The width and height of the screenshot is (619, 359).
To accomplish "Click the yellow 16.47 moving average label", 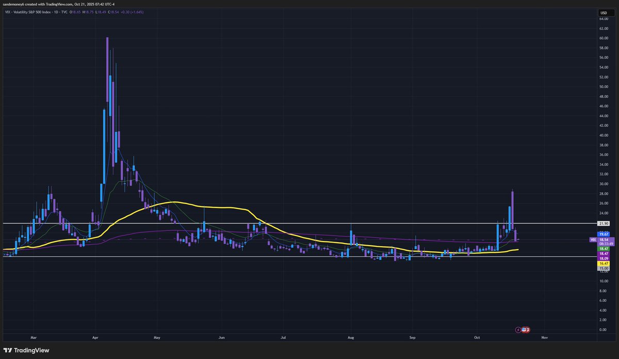I will click(604, 263).
